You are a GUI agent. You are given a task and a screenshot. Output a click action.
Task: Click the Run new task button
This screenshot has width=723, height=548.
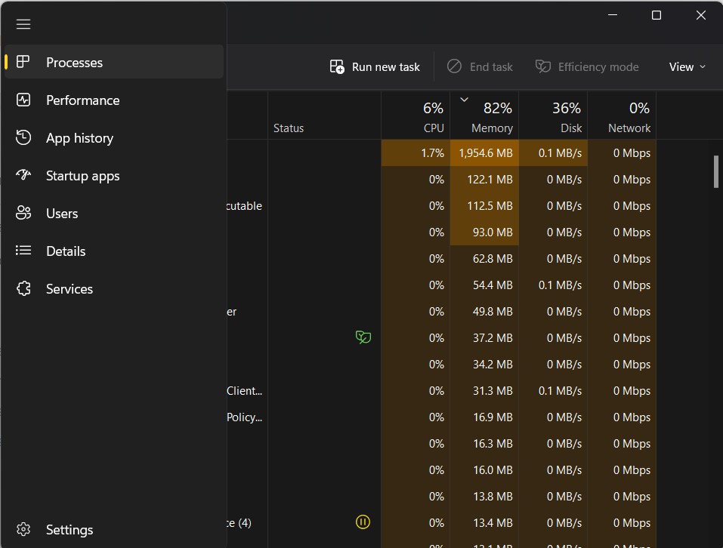pos(375,66)
